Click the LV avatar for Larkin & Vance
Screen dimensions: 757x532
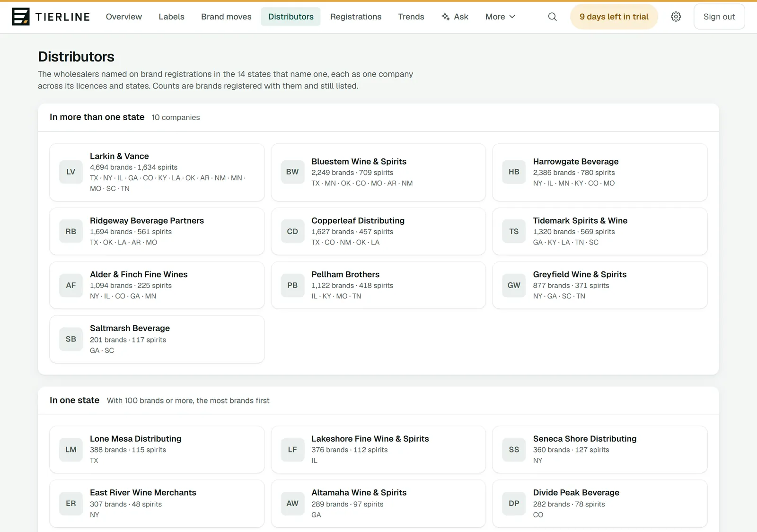[x=71, y=172]
